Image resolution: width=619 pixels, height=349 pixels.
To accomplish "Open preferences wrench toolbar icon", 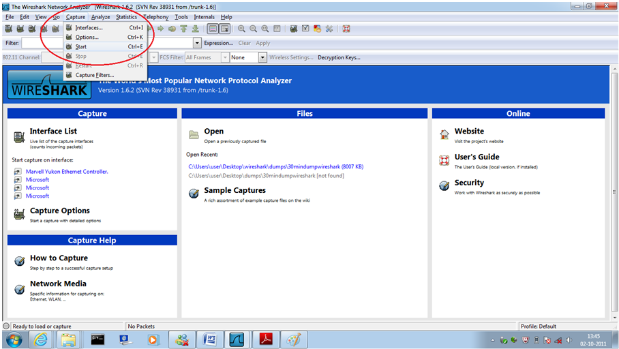I will pyautogui.click(x=329, y=29).
